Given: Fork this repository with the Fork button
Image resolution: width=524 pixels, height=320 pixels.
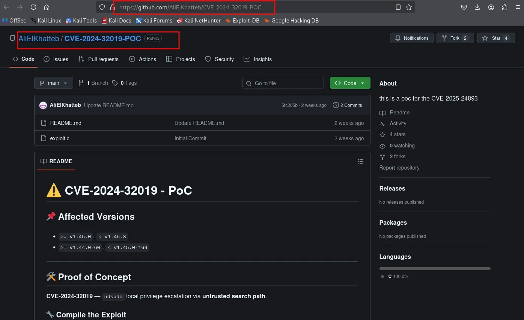Looking at the screenshot, I should pyautogui.click(x=455, y=38).
